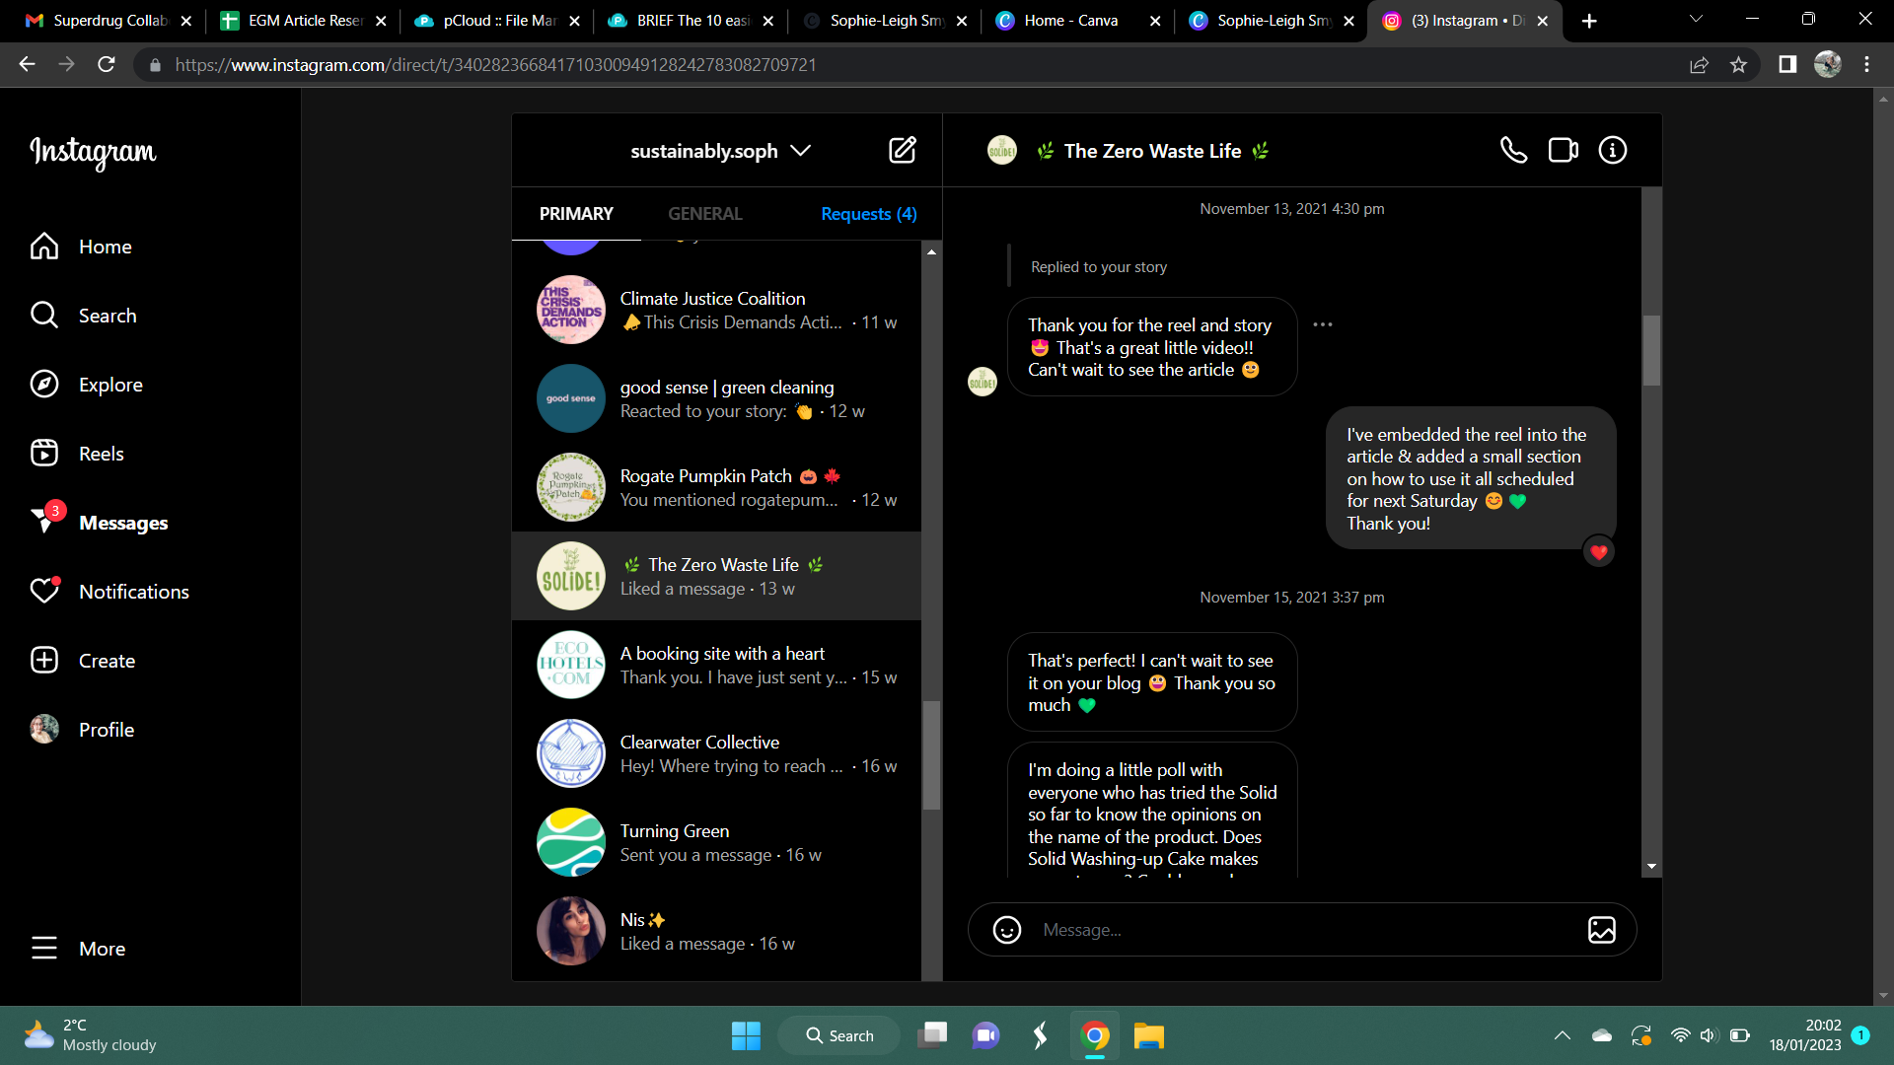Switch to the Canva Home browser tab
This screenshot has width=1894, height=1065.
click(1070, 21)
